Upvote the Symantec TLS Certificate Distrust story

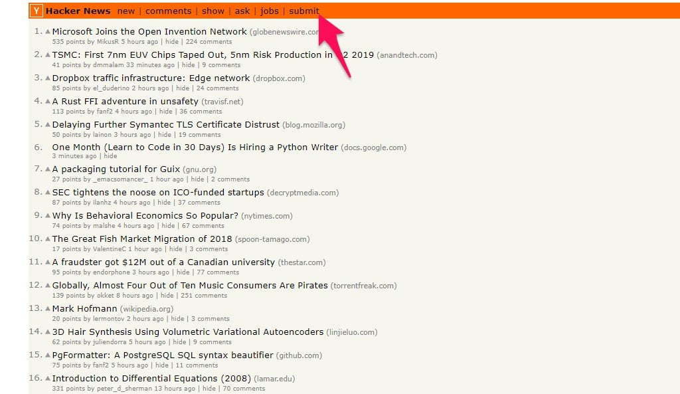48,124
